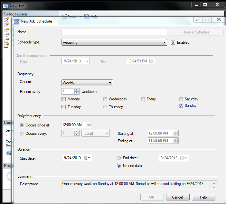Click the New Job Schedule calendar title icon
The image size is (226, 204).
coord(16,21)
